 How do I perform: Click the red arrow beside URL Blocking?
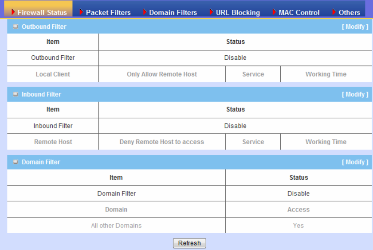coord(211,12)
